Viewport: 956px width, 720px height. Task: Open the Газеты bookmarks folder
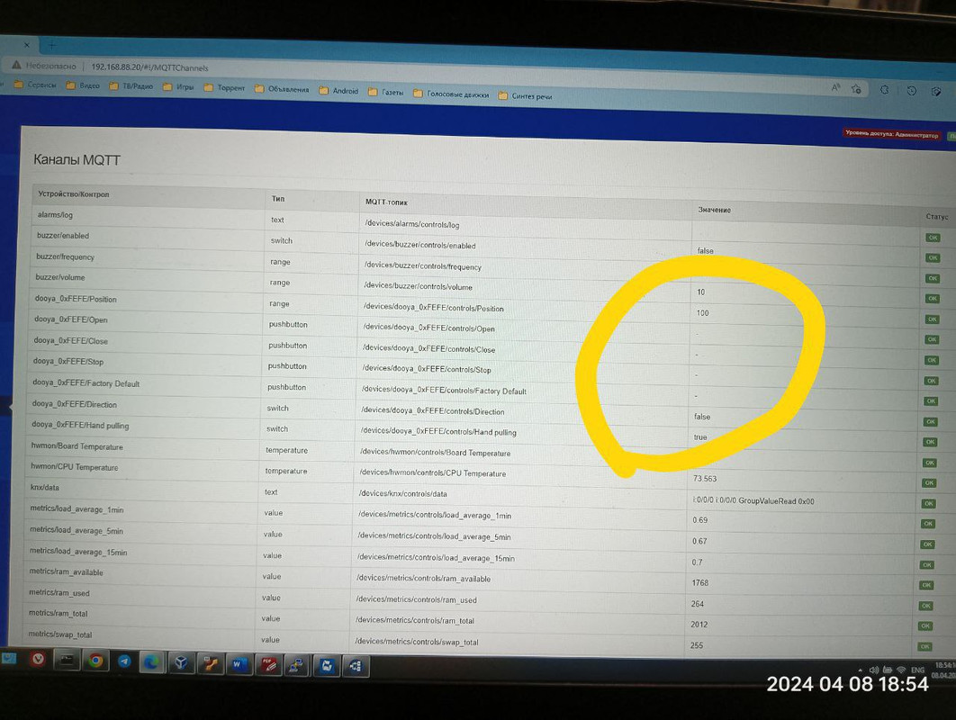386,92
